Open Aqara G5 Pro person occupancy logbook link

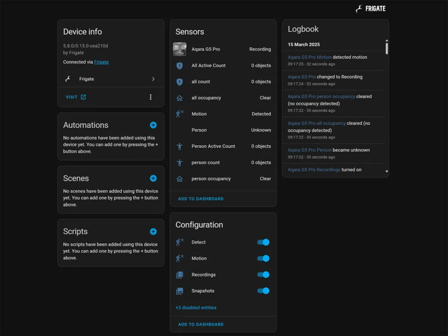tap(321, 97)
